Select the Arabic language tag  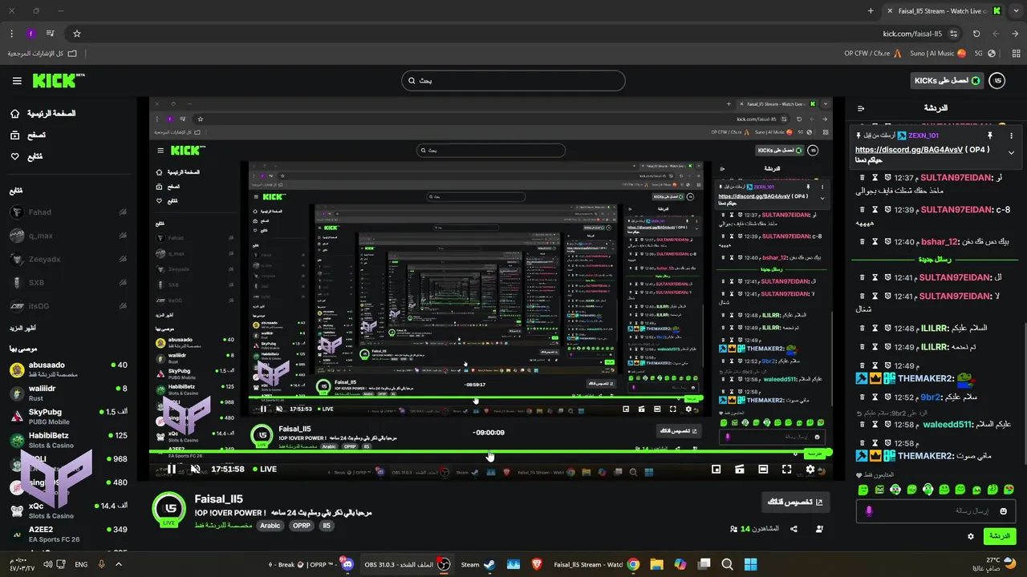(x=270, y=526)
